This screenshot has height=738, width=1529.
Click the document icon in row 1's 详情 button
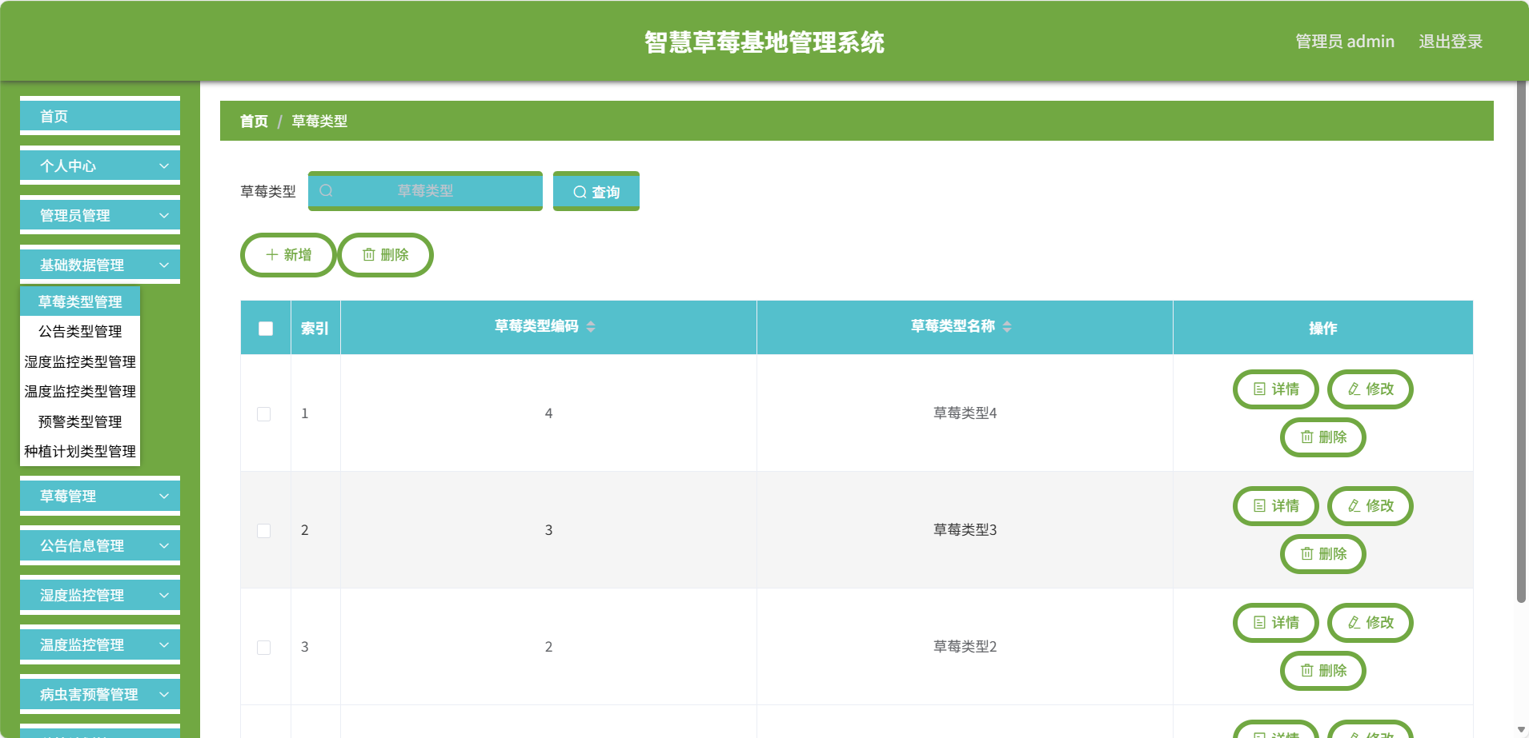pyautogui.click(x=1259, y=389)
